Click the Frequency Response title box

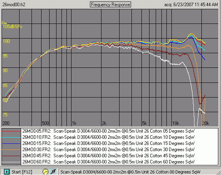point(111,5)
